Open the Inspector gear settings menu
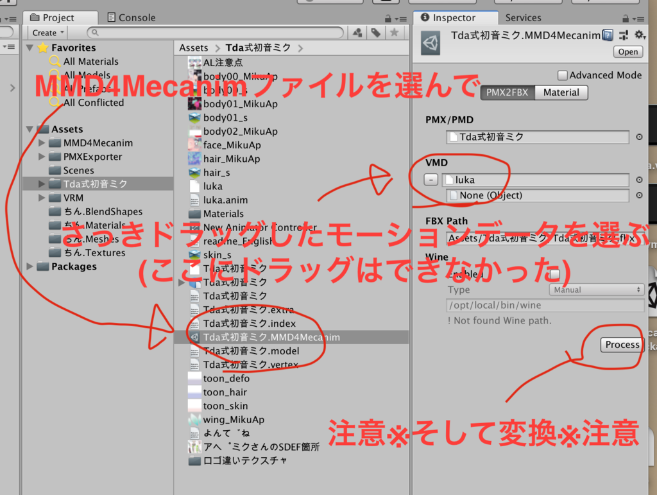The image size is (657, 495). pyautogui.click(x=640, y=35)
